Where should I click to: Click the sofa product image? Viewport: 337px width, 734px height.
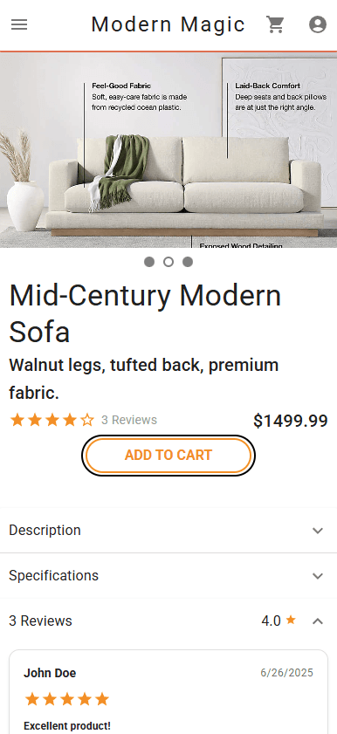pyautogui.click(x=168, y=150)
